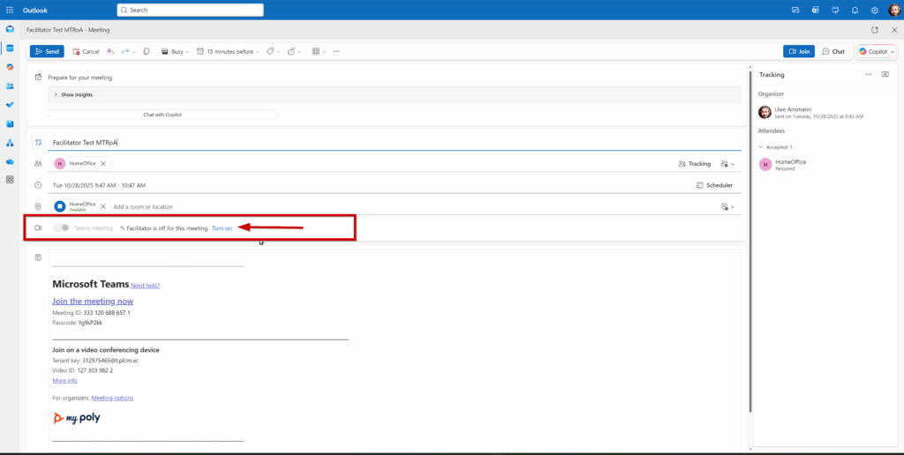Pop out the meeting into new window
Viewport: 904px width, 455px height.
(x=875, y=29)
